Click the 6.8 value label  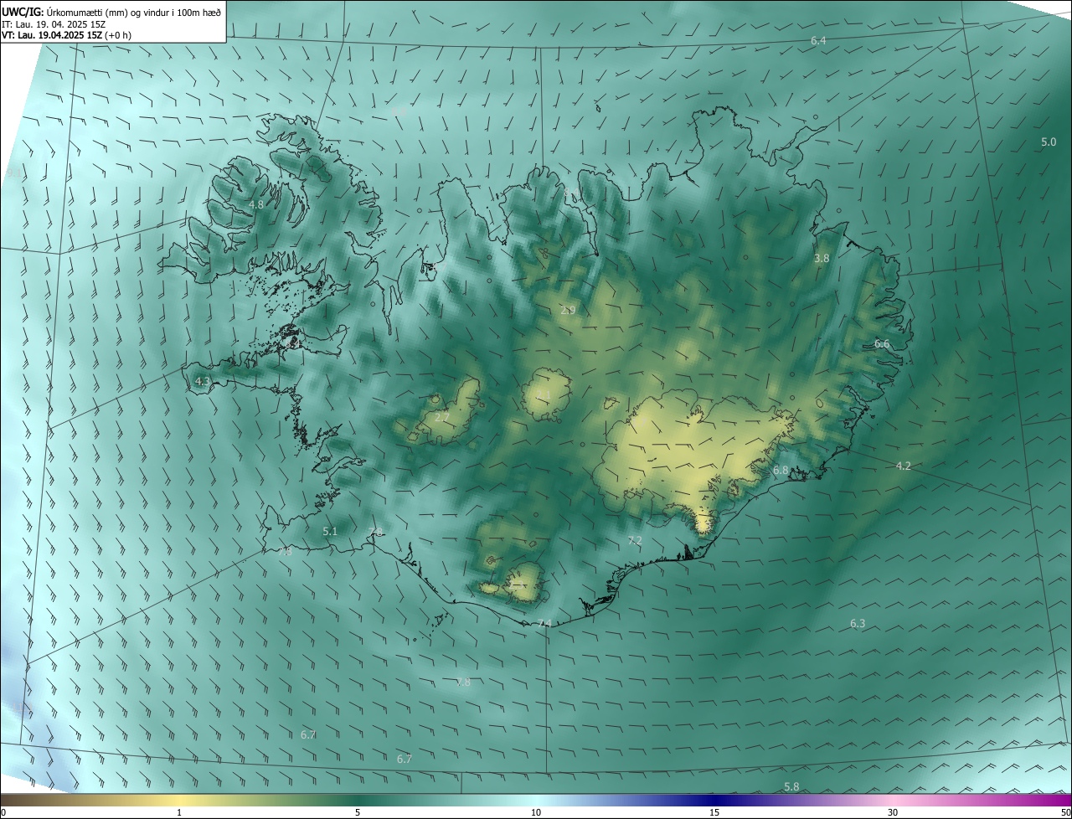[781, 471]
